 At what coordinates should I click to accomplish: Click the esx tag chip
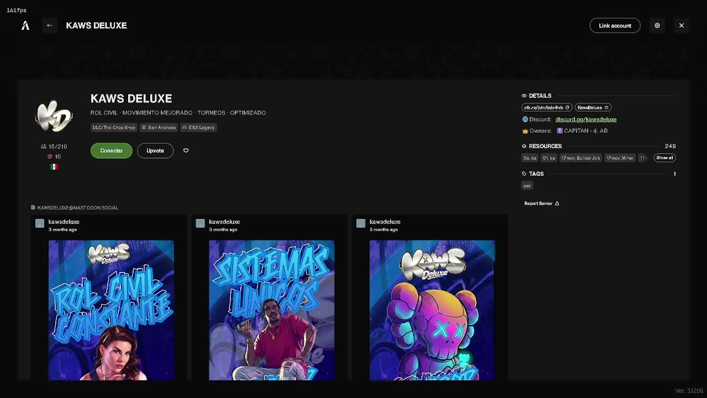[x=527, y=186]
